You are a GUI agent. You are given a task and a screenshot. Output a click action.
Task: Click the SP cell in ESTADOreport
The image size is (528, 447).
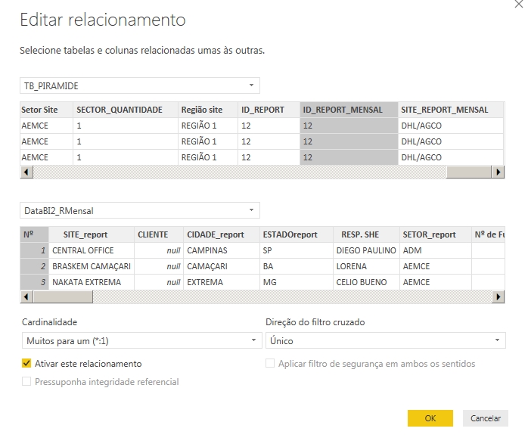tap(297, 250)
